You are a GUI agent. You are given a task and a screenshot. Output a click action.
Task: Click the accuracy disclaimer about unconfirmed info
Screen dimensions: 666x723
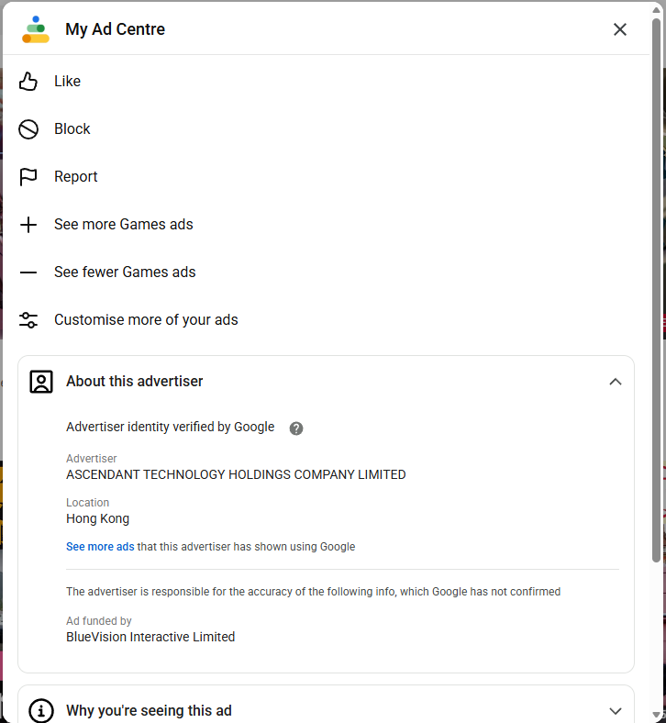(313, 592)
